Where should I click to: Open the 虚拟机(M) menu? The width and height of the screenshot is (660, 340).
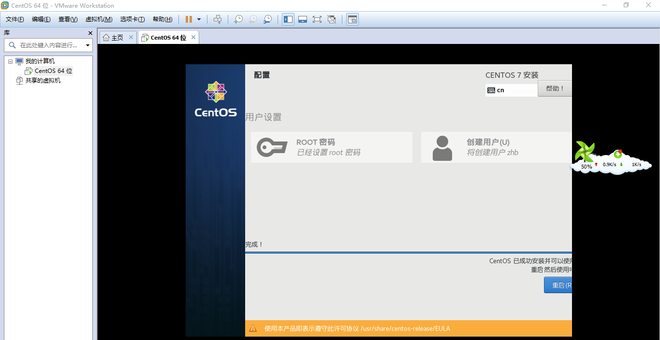(99, 19)
